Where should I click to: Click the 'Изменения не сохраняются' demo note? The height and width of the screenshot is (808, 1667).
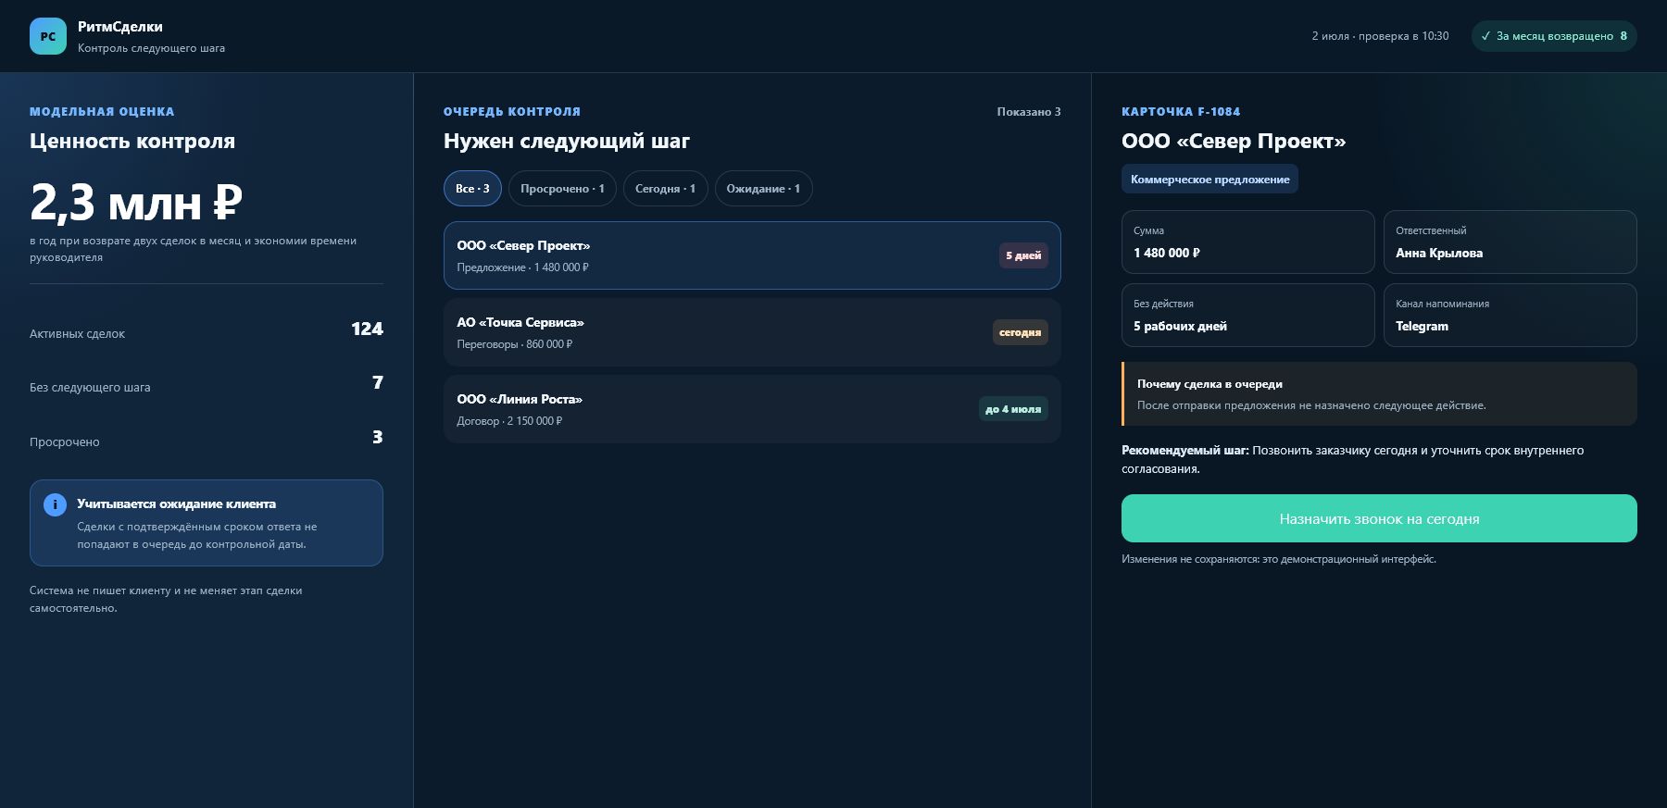1279,559
